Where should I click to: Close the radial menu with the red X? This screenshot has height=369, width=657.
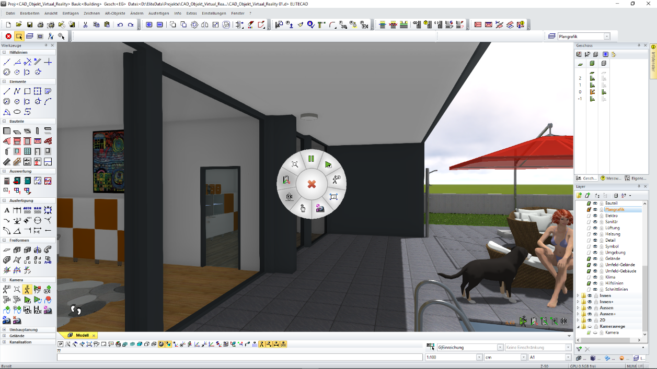(312, 184)
